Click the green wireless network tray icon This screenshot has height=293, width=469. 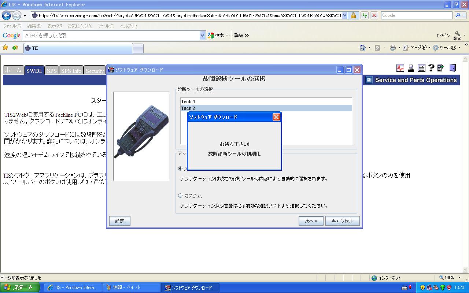coord(442,288)
